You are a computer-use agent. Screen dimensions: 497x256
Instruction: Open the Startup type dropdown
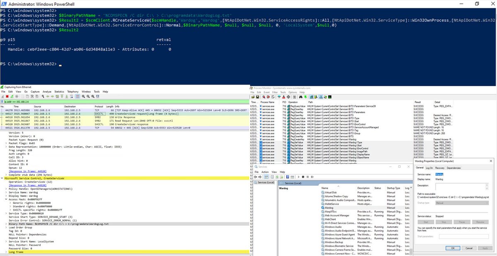(462, 203)
